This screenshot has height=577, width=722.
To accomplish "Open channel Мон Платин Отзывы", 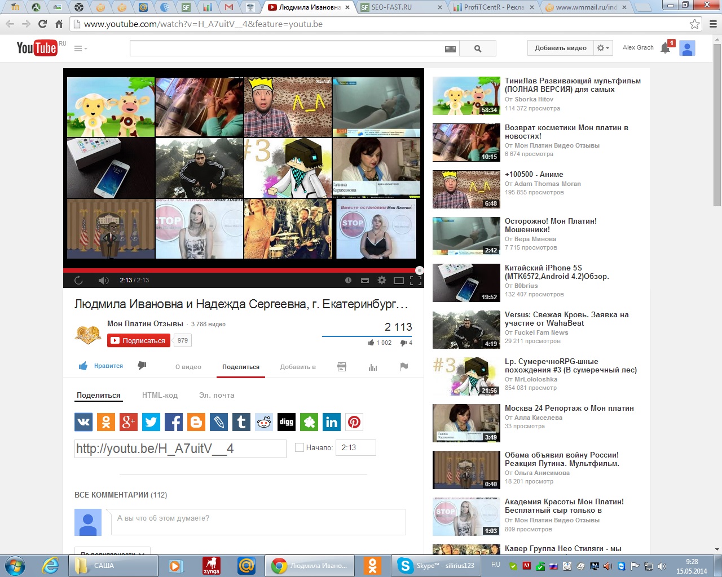I will point(146,323).
